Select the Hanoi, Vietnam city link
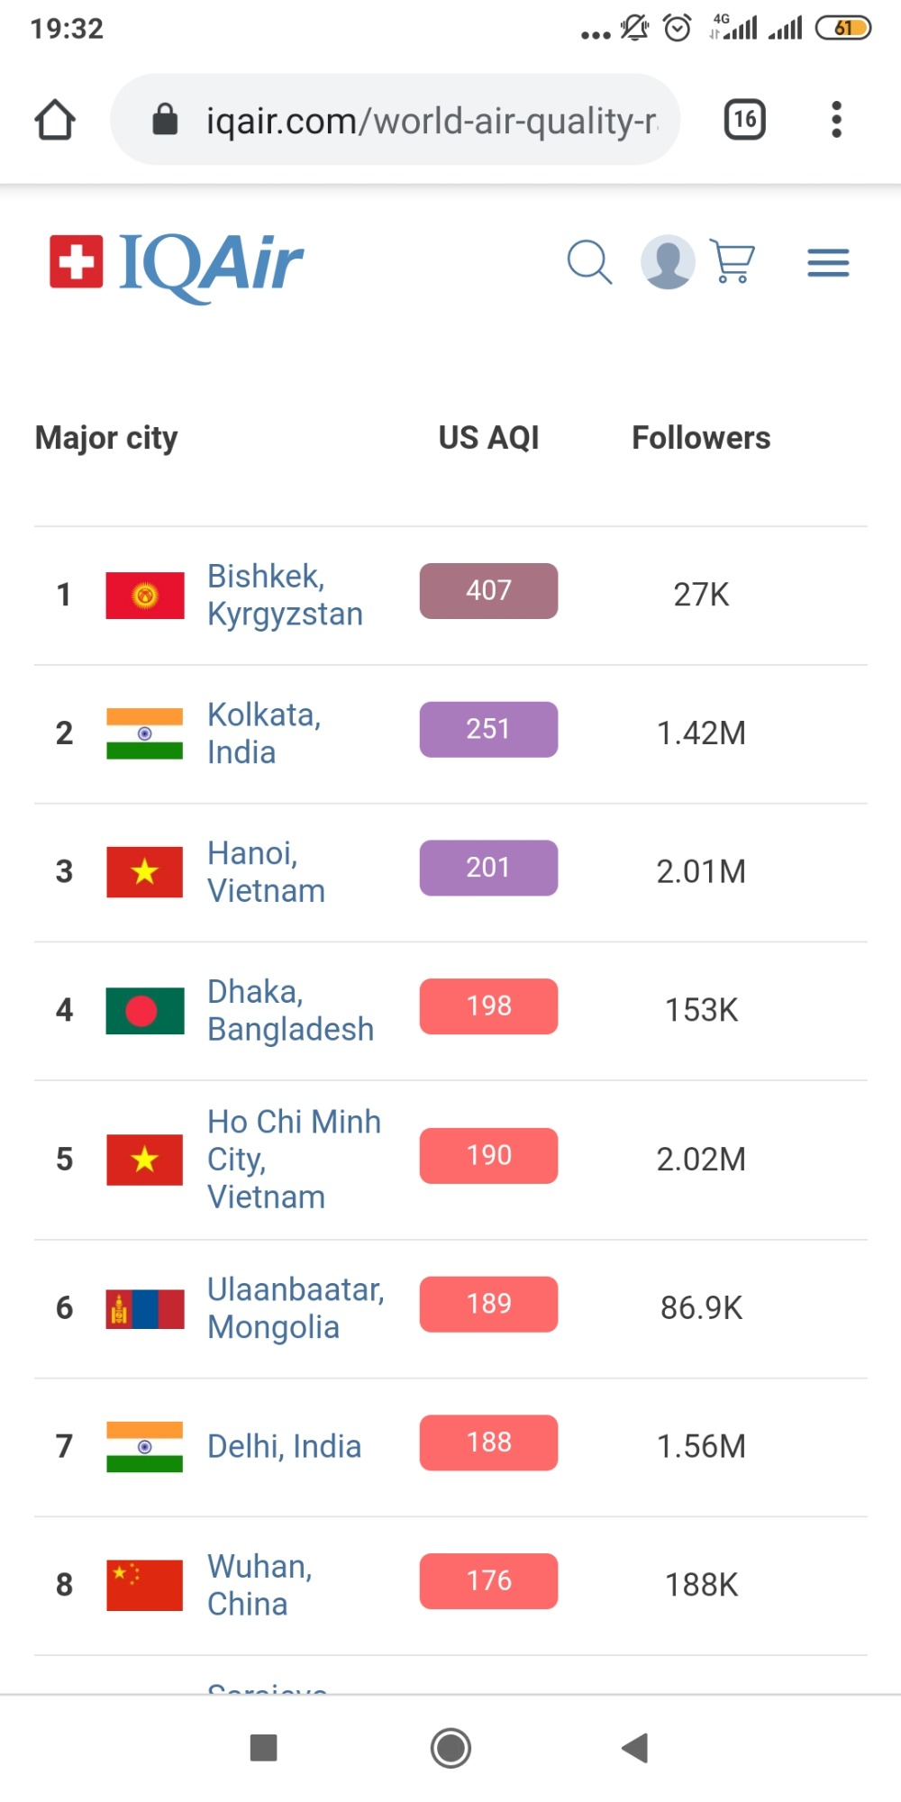 point(265,871)
